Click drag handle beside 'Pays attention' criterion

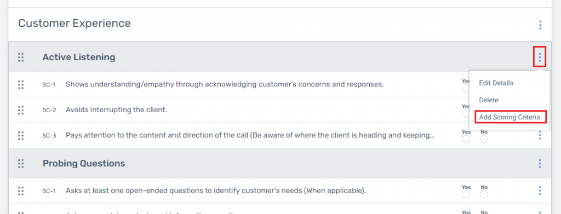point(21,135)
